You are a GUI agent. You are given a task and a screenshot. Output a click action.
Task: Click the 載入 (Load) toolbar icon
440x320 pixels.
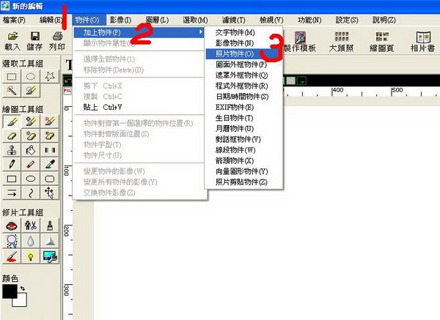12,41
